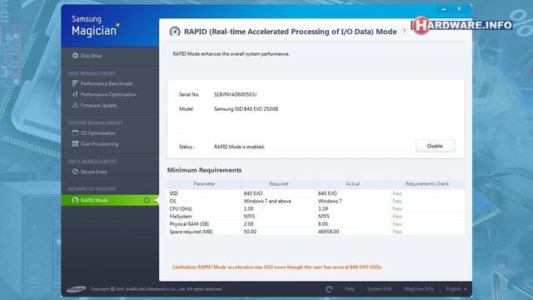Click the Performance Benchmark bars icon

click(75, 83)
